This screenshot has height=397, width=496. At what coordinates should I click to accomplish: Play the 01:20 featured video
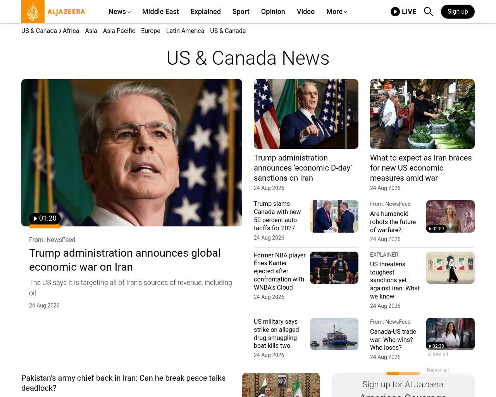point(45,219)
